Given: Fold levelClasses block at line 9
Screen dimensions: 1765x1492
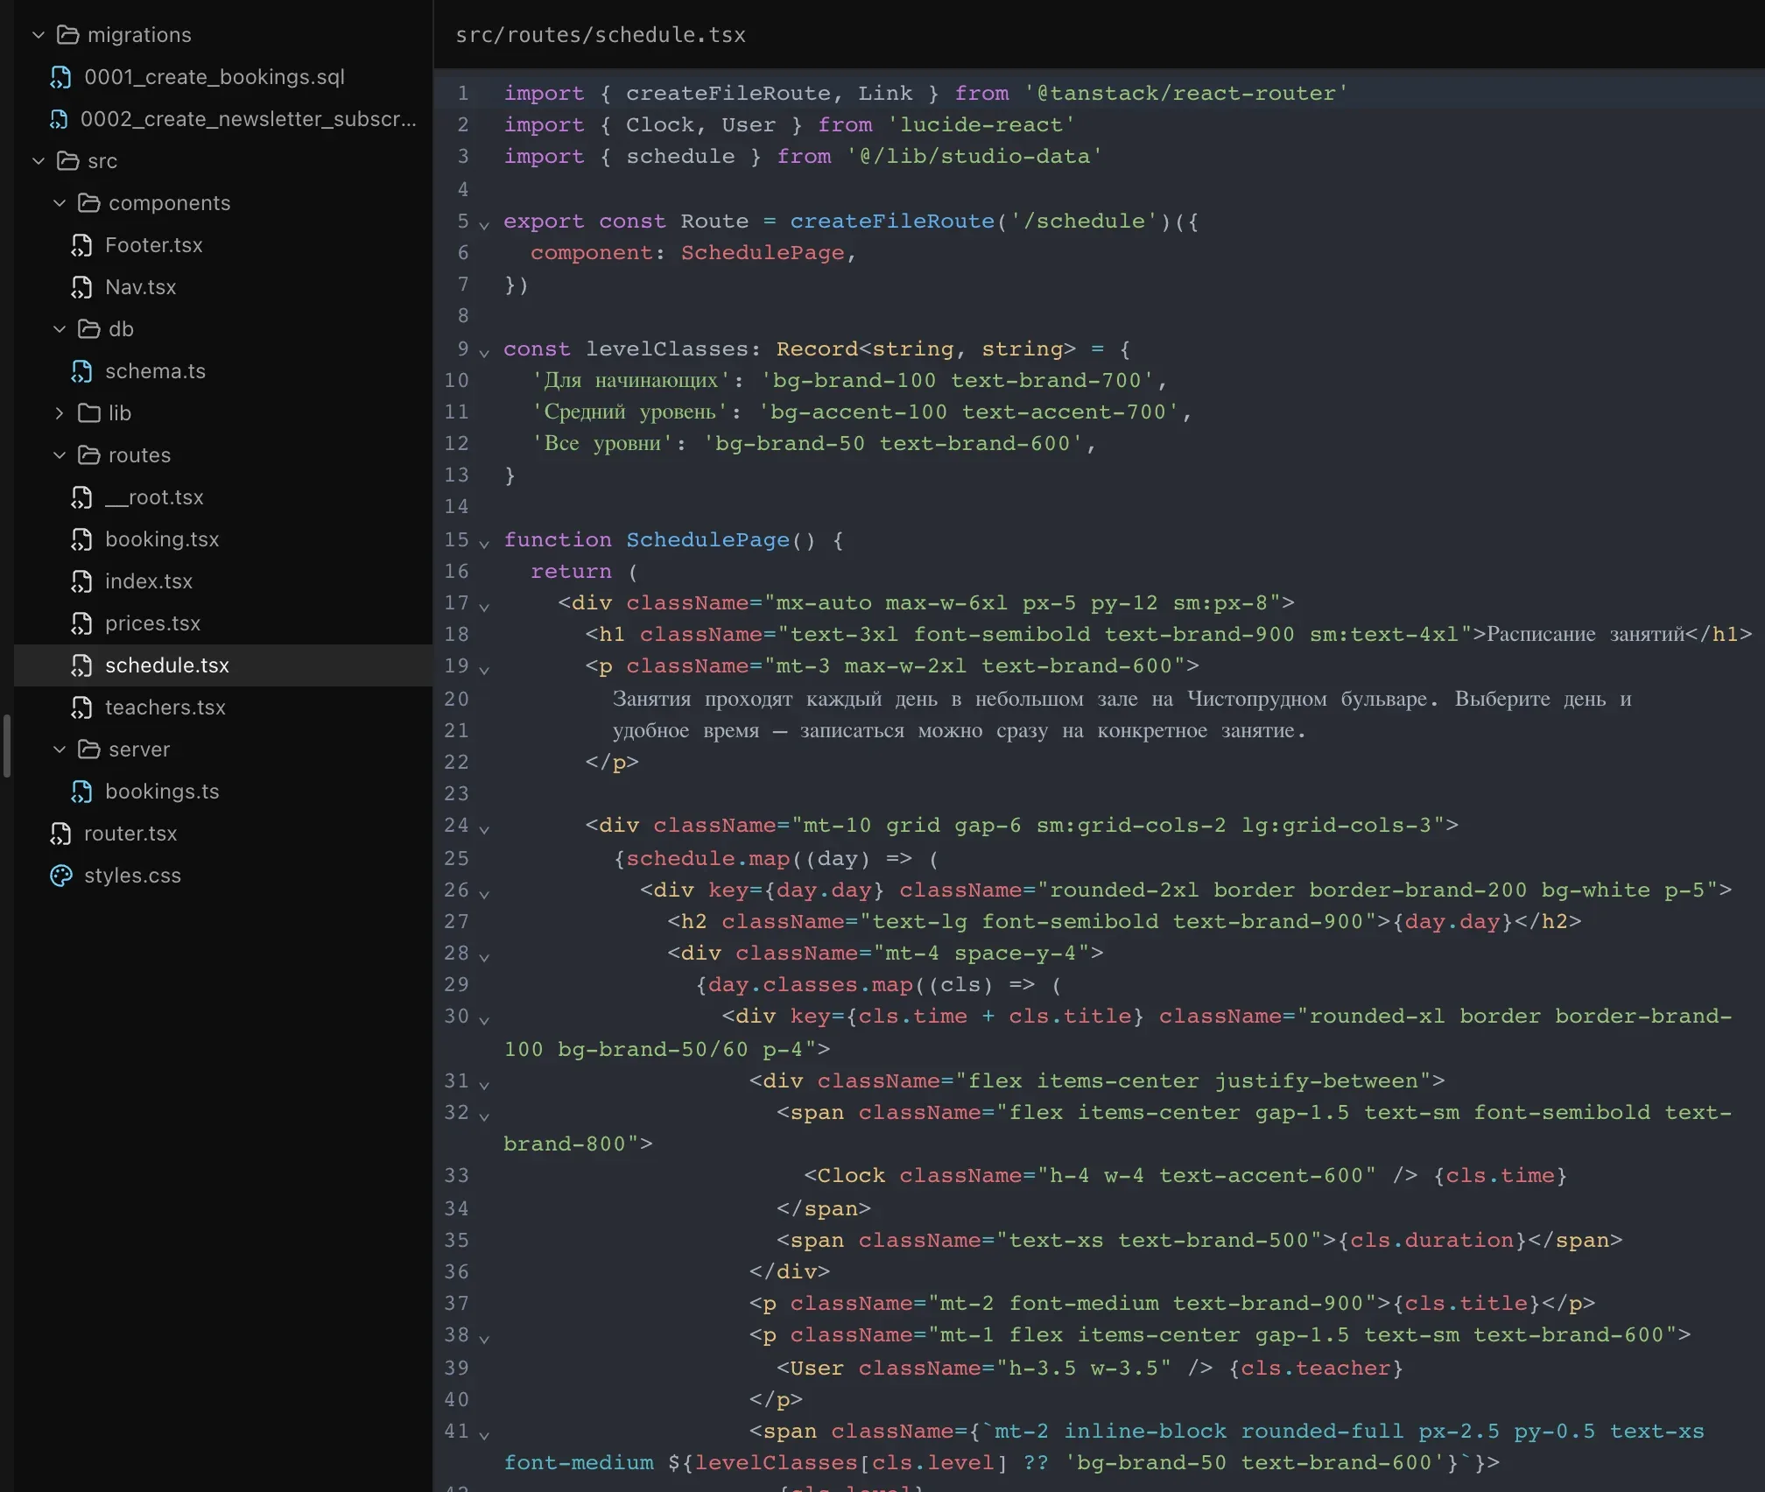Looking at the screenshot, I should tap(484, 353).
